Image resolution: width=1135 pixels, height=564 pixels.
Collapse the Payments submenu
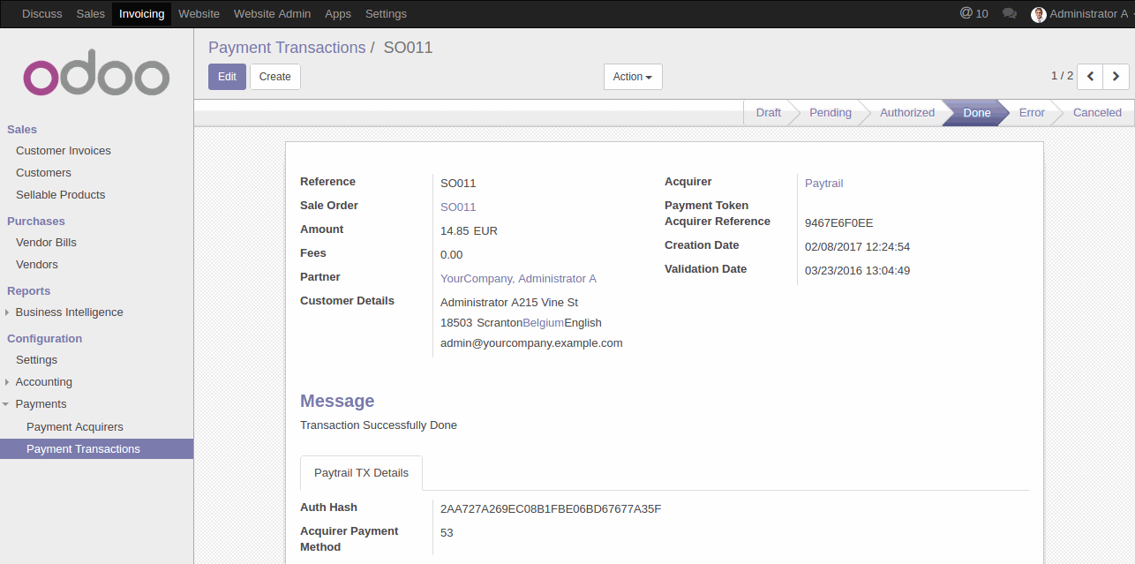click(41, 404)
